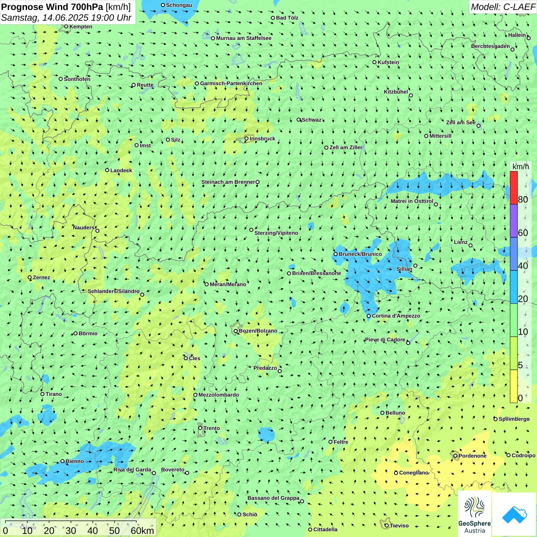Image resolution: width=537 pixels, height=537 pixels.
Task: Click the Bienno location marker
Action: 63,461
